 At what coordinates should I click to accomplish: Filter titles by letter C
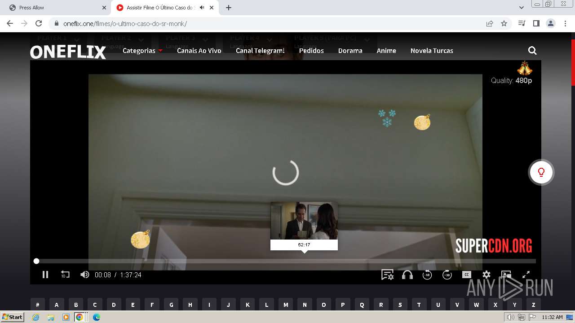coord(95,305)
